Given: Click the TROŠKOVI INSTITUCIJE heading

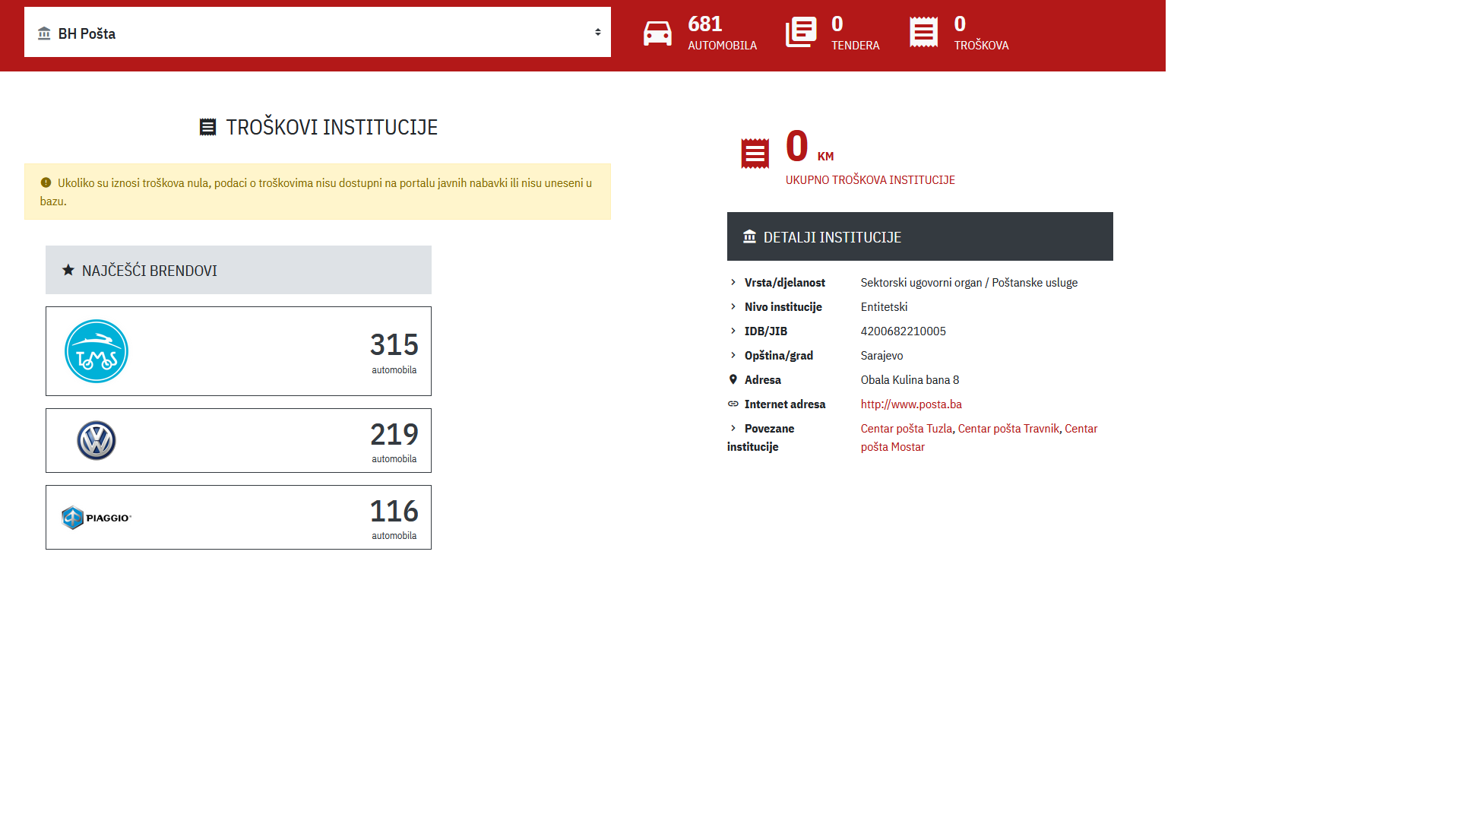Looking at the screenshot, I should point(331,127).
